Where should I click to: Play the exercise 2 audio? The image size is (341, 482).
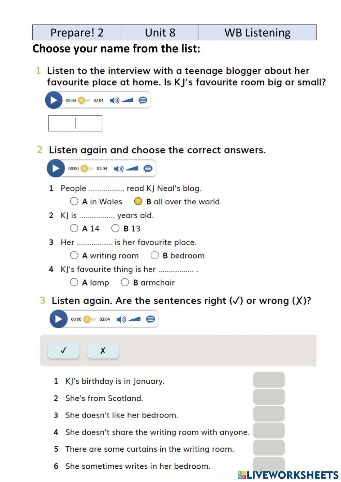tap(56, 168)
